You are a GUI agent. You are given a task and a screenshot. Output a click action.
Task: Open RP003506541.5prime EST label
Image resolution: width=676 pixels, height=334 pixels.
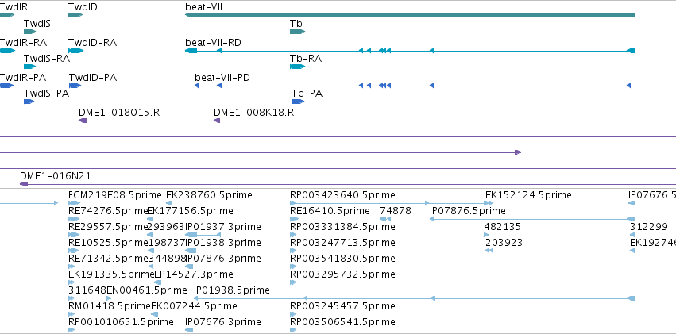pos(342,322)
